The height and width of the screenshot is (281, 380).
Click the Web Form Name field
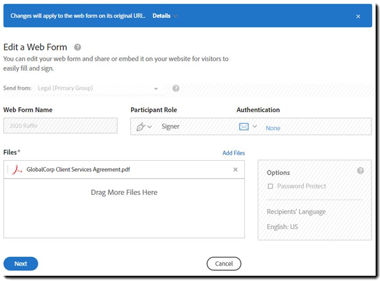[60, 125]
